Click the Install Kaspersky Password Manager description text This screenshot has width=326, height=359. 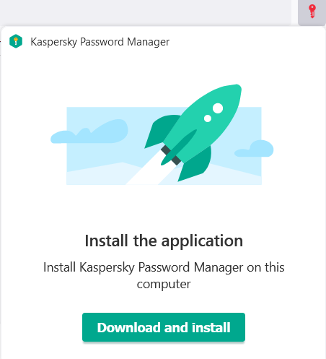(x=164, y=275)
